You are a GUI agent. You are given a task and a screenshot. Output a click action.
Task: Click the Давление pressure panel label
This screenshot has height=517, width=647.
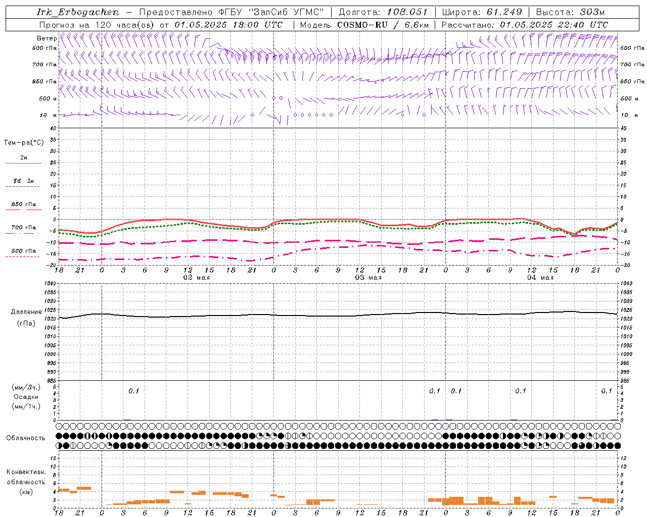click(26, 312)
